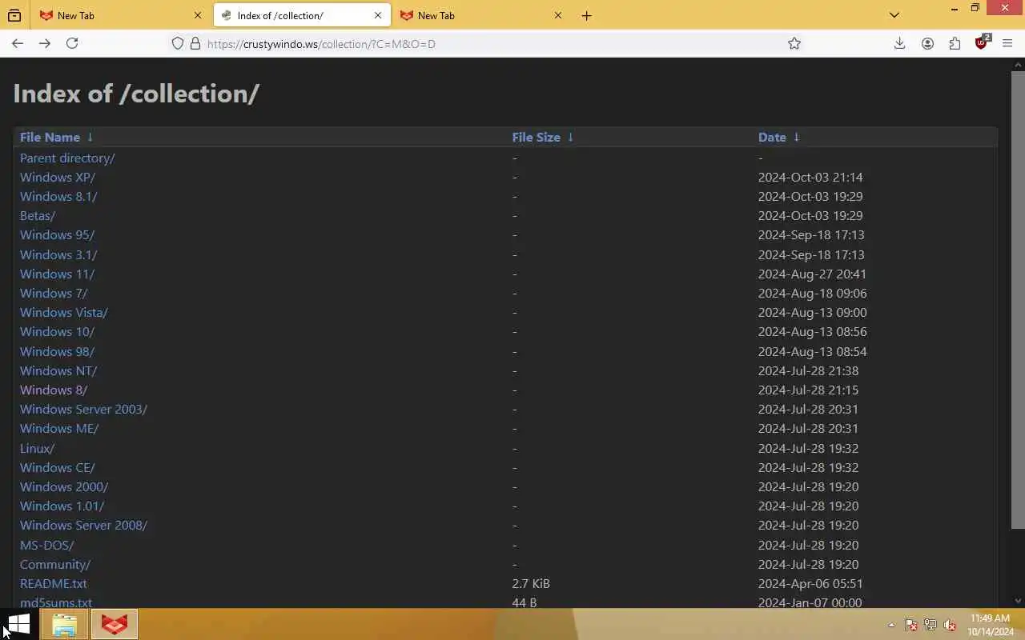Show hidden system tray icons
This screenshot has height=640, width=1025.
(x=891, y=626)
